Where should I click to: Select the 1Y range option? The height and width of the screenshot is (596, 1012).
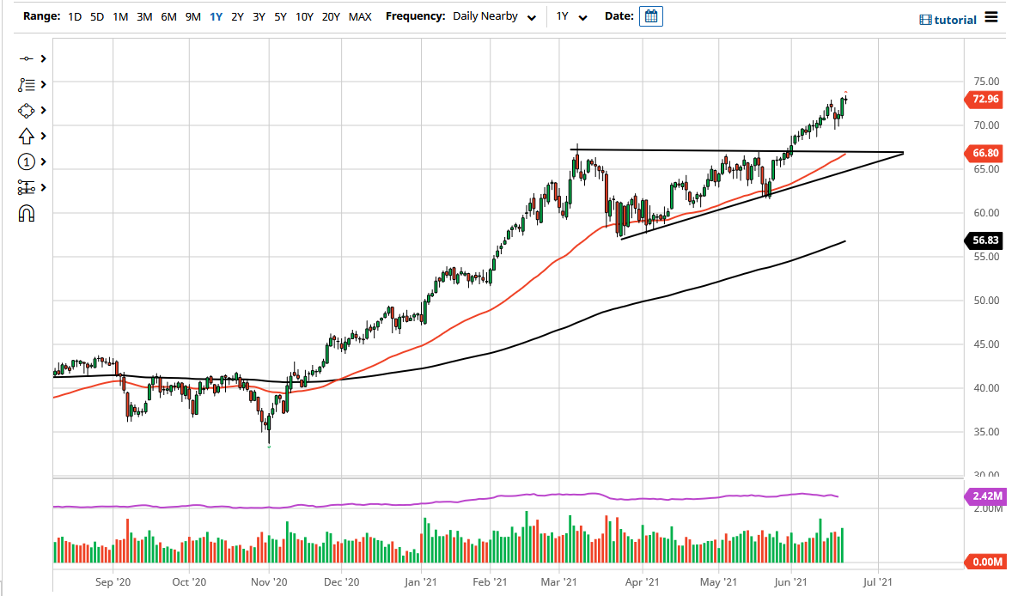coord(216,15)
